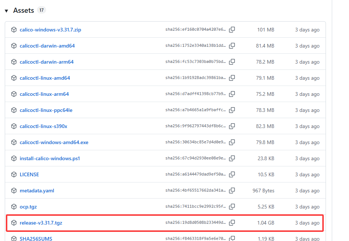Click the 23.8 KB size value

tap(266, 158)
